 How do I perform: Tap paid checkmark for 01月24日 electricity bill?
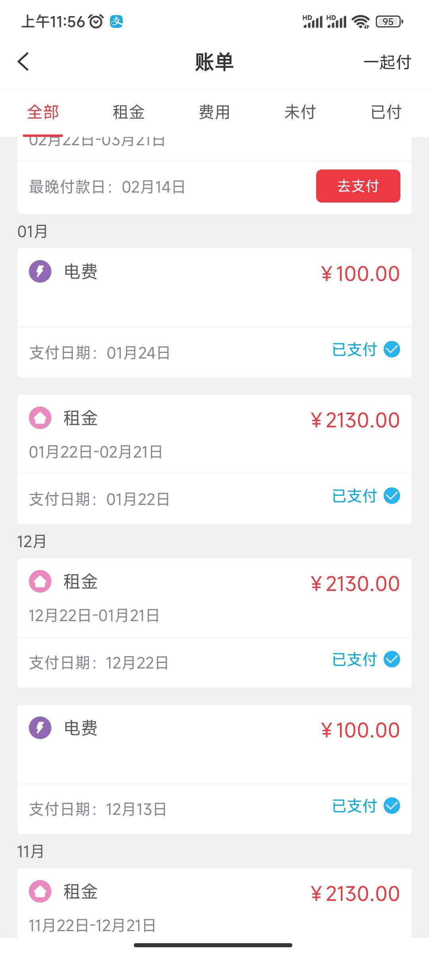pyautogui.click(x=392, y=349)
